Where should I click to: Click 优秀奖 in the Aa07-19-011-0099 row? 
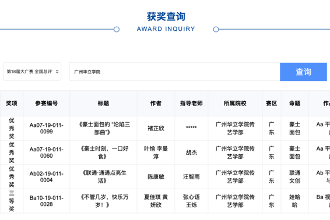click(x=12, y=128)
